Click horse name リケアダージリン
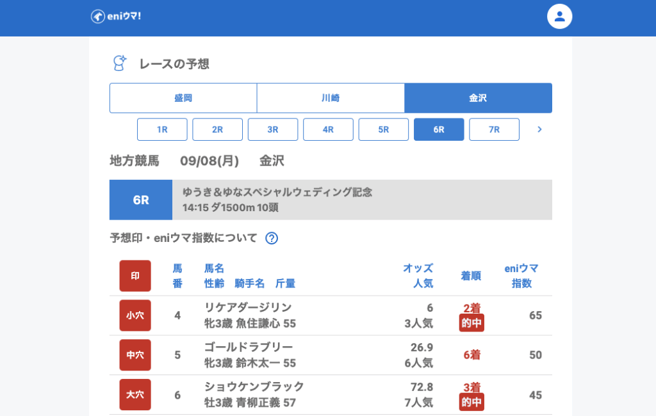 [248, 307]
